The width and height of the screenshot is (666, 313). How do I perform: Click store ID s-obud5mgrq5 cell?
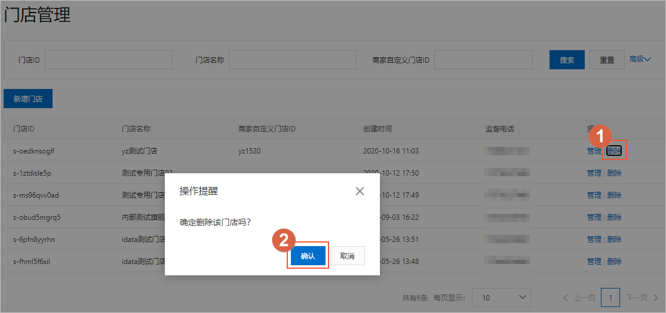click(x=37, y=217)
